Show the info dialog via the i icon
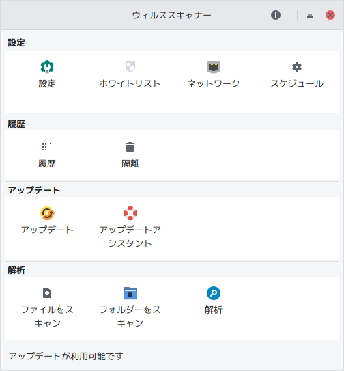Image resolution: width=344 pixels, height=371 pixels. coord(276,15)
